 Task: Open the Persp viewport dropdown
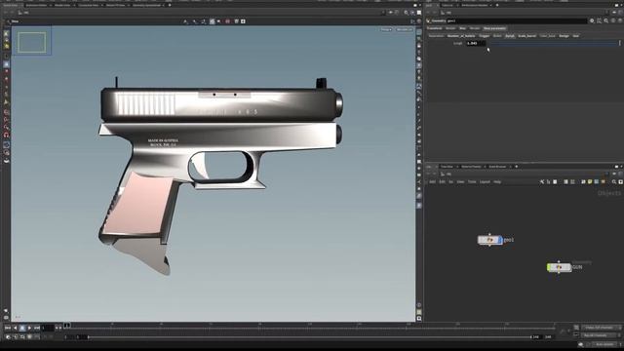(386, 29)
